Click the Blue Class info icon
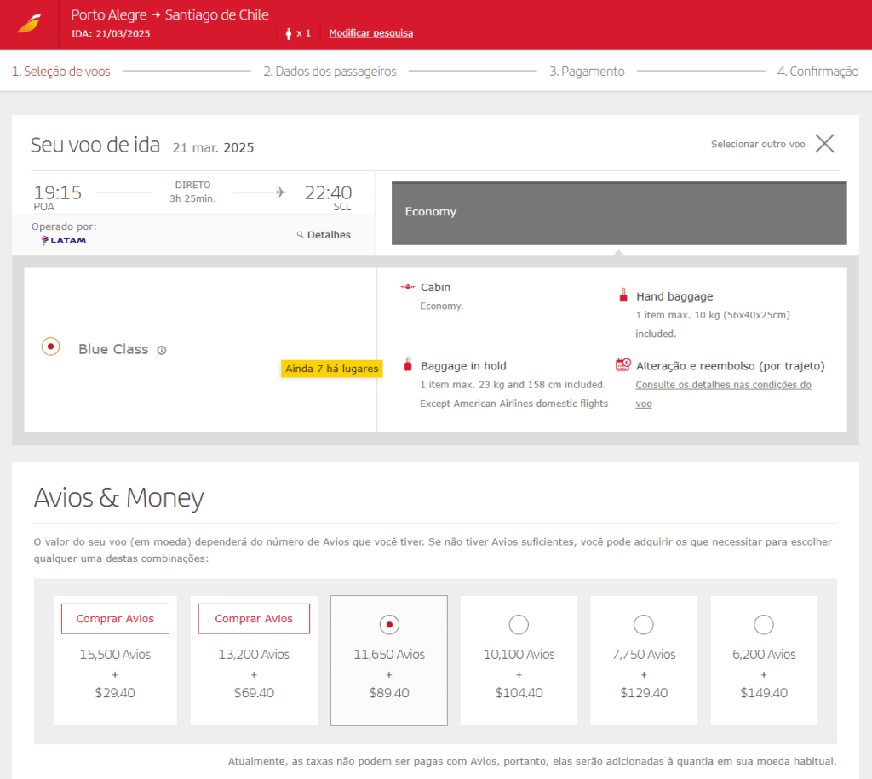Viewport: 872px width, 779px height. 161,350
